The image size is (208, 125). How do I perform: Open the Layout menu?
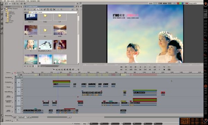pos(12,1)
